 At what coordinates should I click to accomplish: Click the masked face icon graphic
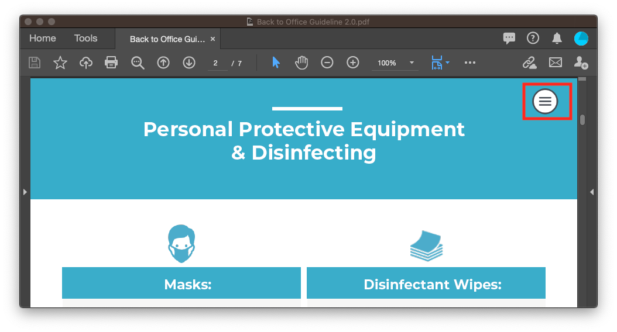tap(181, 244)
